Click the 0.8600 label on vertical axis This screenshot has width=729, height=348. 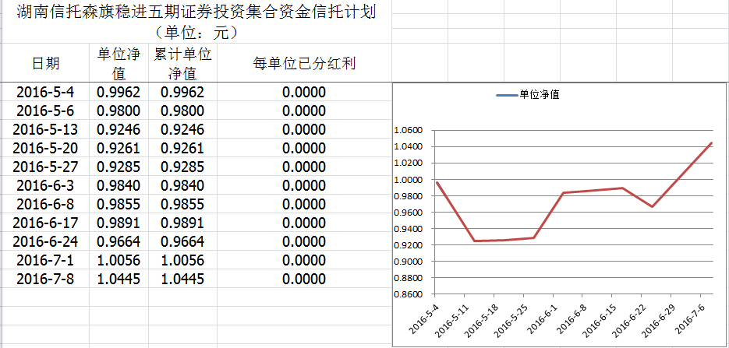tap(408, 294)
